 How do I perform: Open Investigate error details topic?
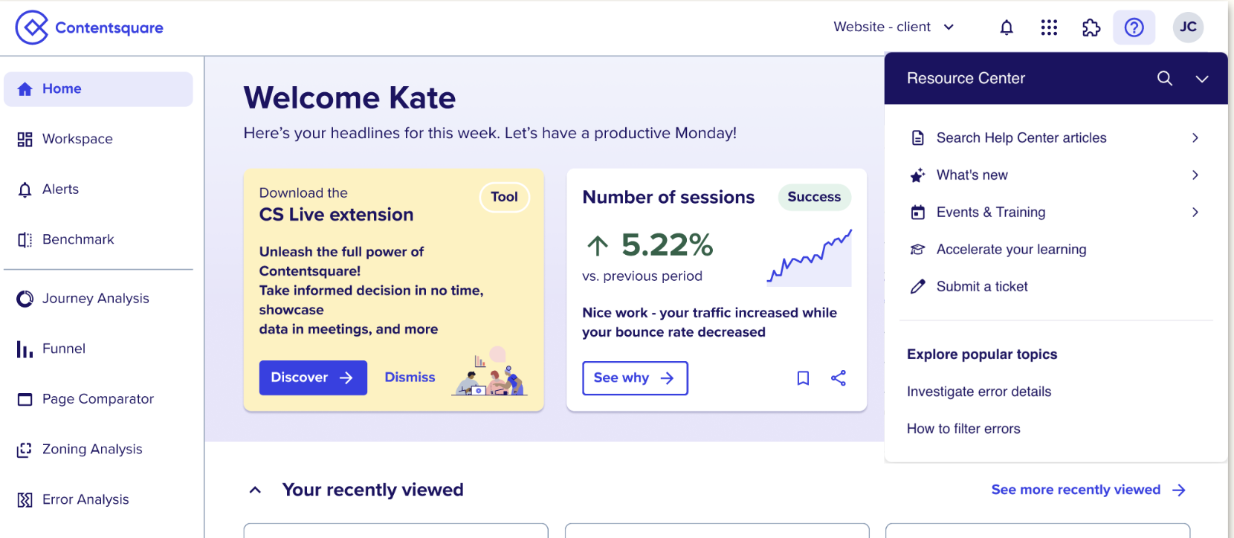pyautogui.click(x=979, y=392)
